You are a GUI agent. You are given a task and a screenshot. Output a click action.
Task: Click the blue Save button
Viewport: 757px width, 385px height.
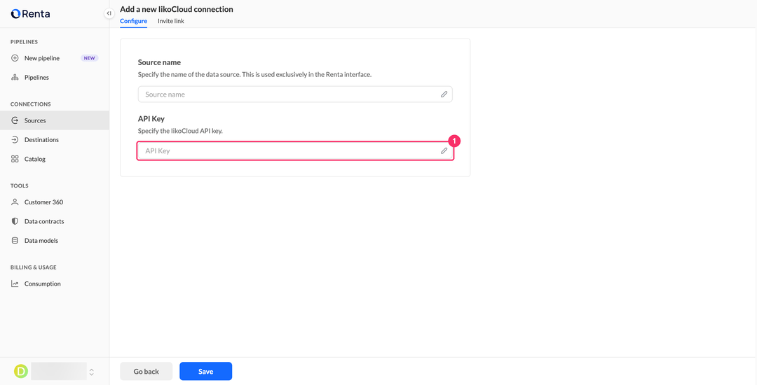[205, 372]
